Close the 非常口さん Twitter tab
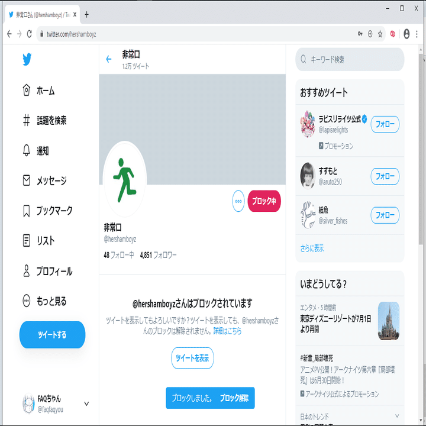426x426 pixels. pos(75,14)
